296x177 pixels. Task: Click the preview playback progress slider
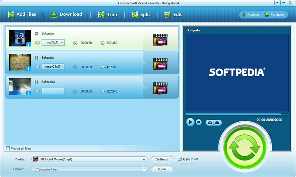(x=237, y=114)
